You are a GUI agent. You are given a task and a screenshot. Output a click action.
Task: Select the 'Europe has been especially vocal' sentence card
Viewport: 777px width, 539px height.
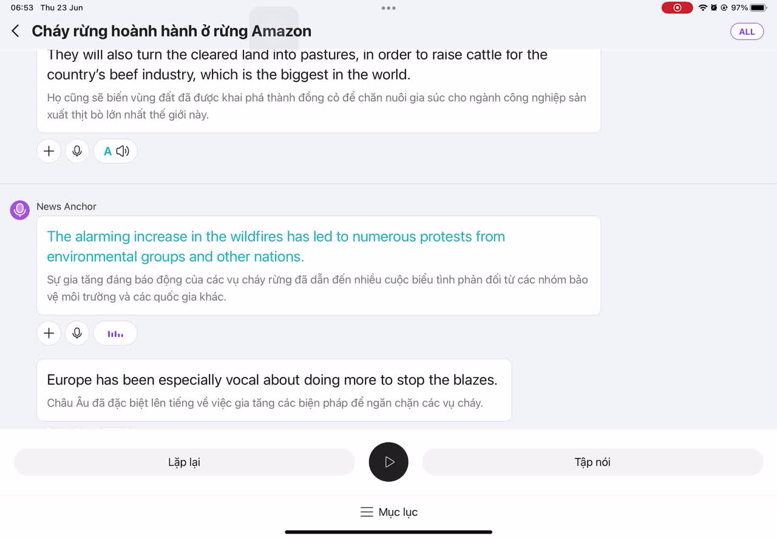274,390
